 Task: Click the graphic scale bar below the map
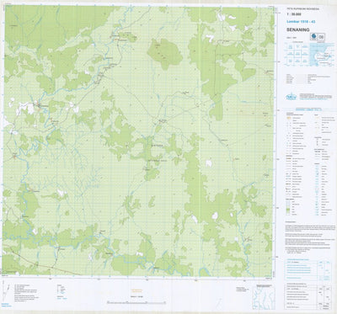click(x=136, y=303)
